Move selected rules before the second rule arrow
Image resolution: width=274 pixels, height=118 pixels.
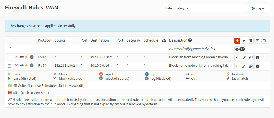point(237,66)
